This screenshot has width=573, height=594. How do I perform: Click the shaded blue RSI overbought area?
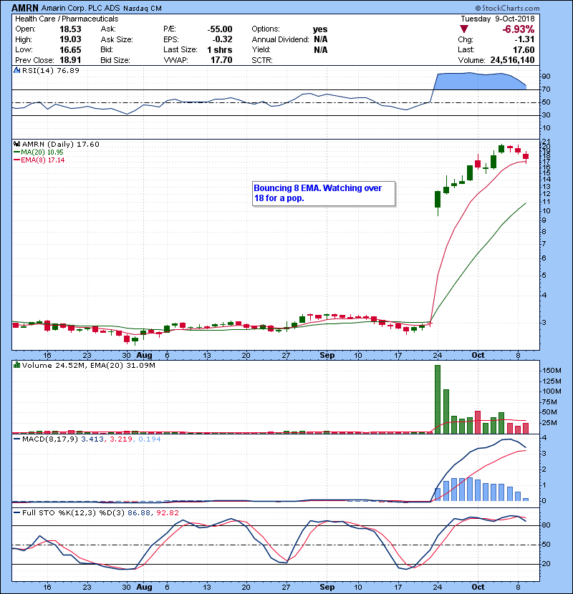[479, 81]
